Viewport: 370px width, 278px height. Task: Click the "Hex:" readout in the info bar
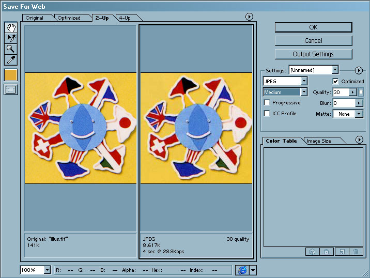click(157, 270)
